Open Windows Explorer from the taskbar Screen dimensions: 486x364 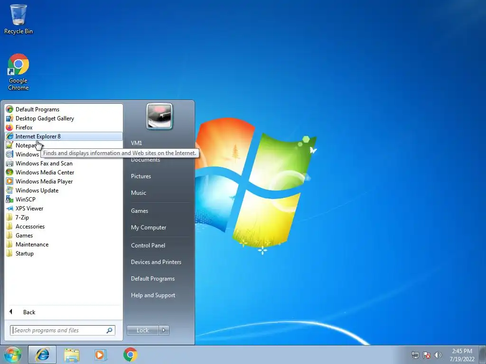72,355
